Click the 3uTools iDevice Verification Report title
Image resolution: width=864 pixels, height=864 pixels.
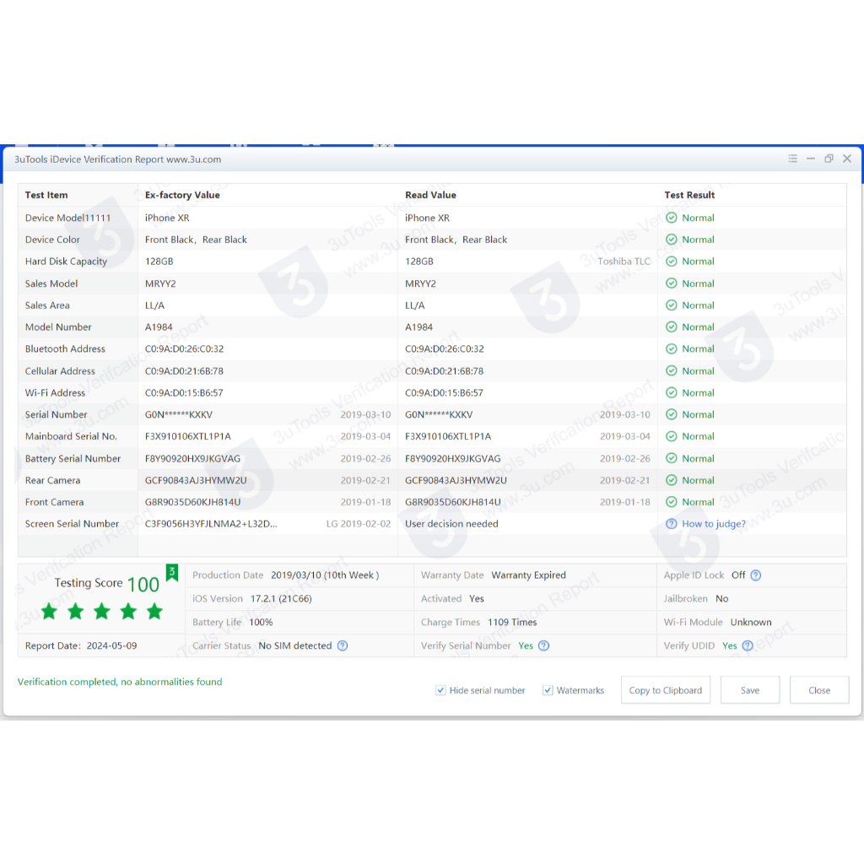(117, 159)
